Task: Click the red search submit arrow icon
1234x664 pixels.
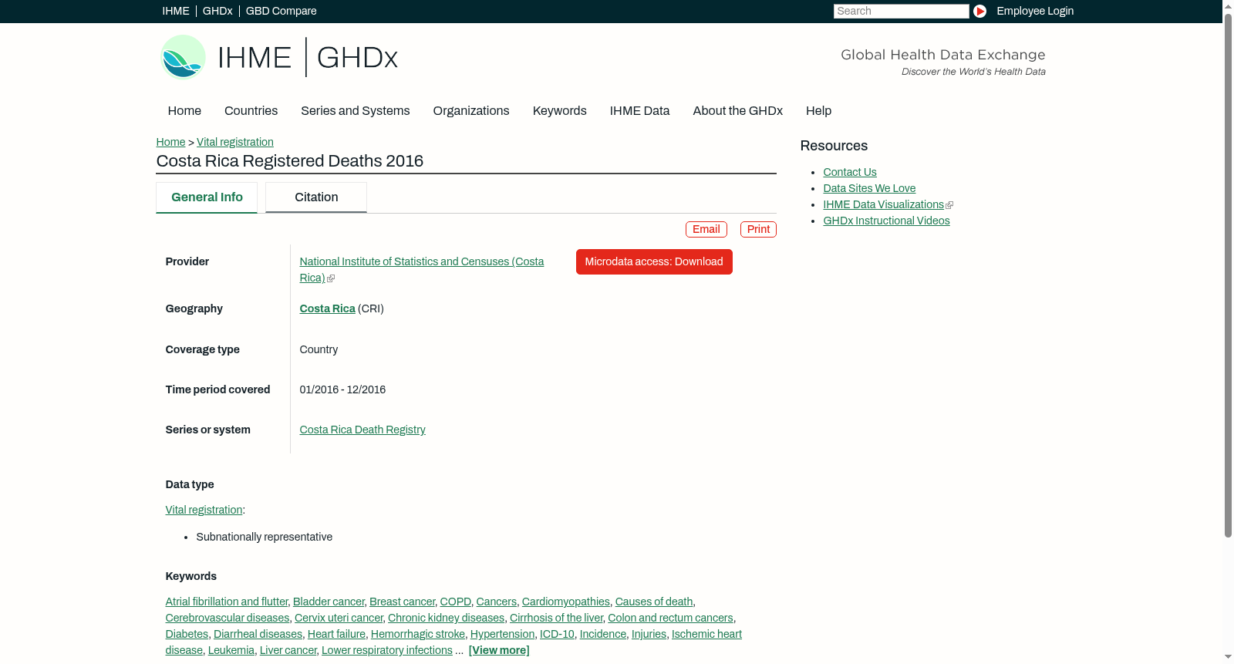Action: [979, 11]
